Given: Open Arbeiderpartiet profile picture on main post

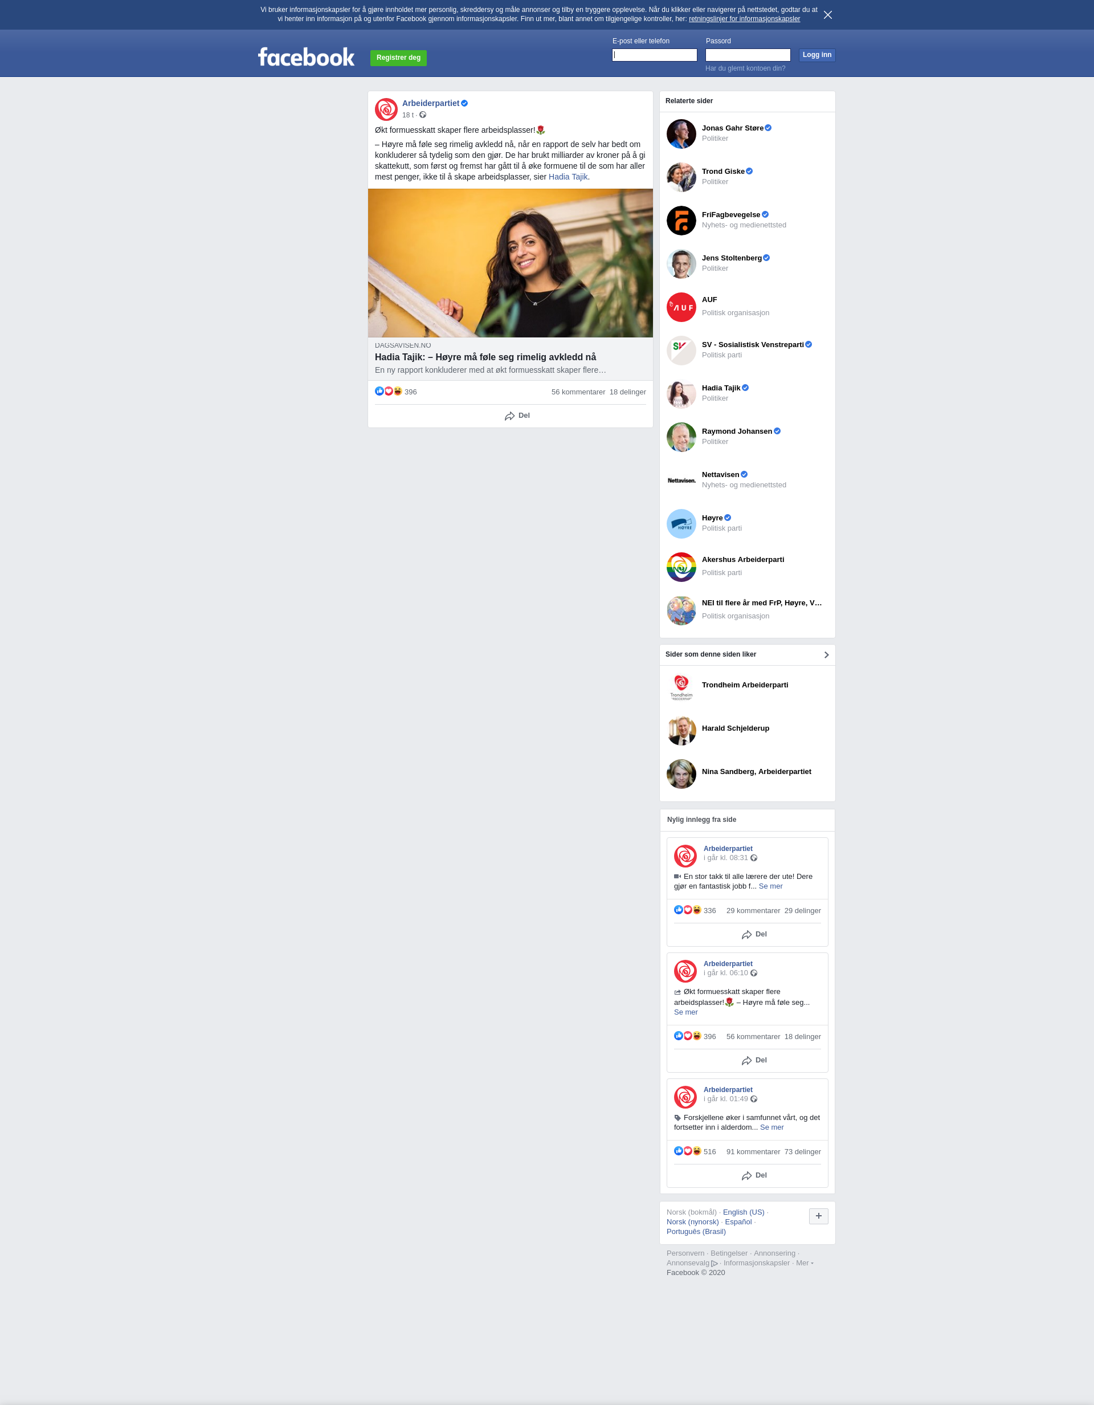Looking at the screenshot, I should coord(386,109).
